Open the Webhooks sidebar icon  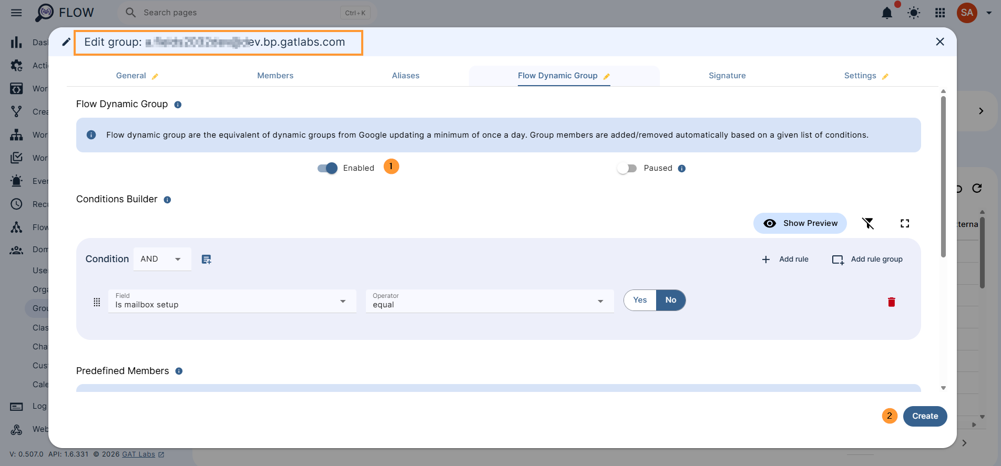pyautogui.click(x=16, y=429)
